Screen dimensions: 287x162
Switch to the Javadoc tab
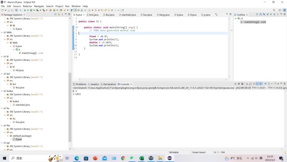[93, 84]
